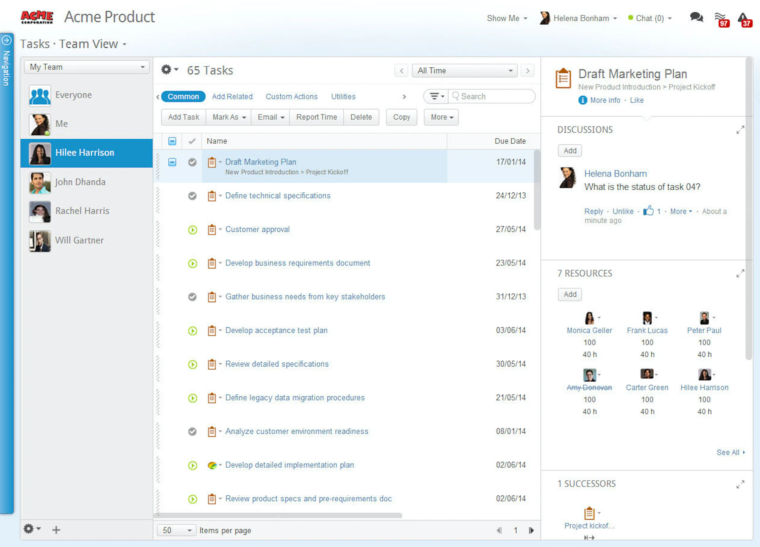Open the activity stream icon showing 97

pos(721,18)
